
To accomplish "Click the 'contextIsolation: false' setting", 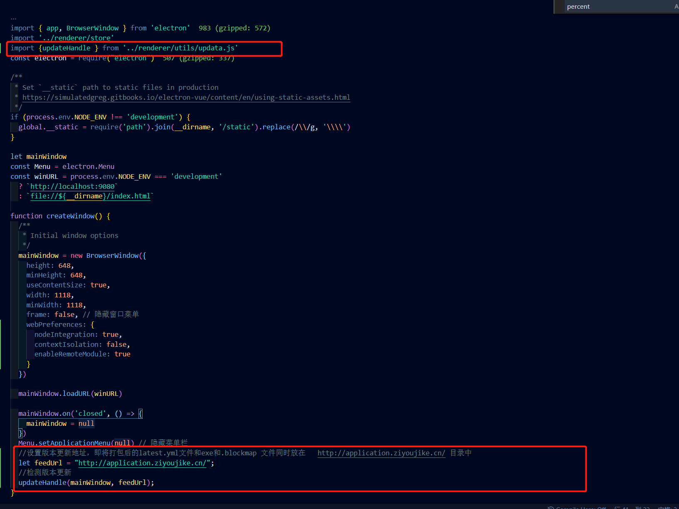I will tap(81, 344).
